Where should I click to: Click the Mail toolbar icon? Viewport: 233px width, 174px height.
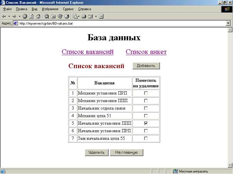tap(75, 16)
